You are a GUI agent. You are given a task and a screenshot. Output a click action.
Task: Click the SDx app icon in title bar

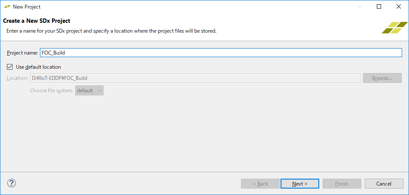7,7
